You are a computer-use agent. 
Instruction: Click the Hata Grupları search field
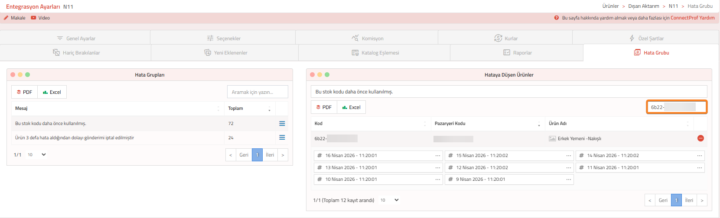(257, 92)
